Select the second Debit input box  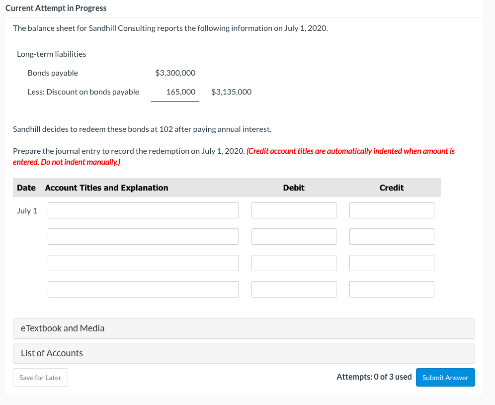(294, 236)
